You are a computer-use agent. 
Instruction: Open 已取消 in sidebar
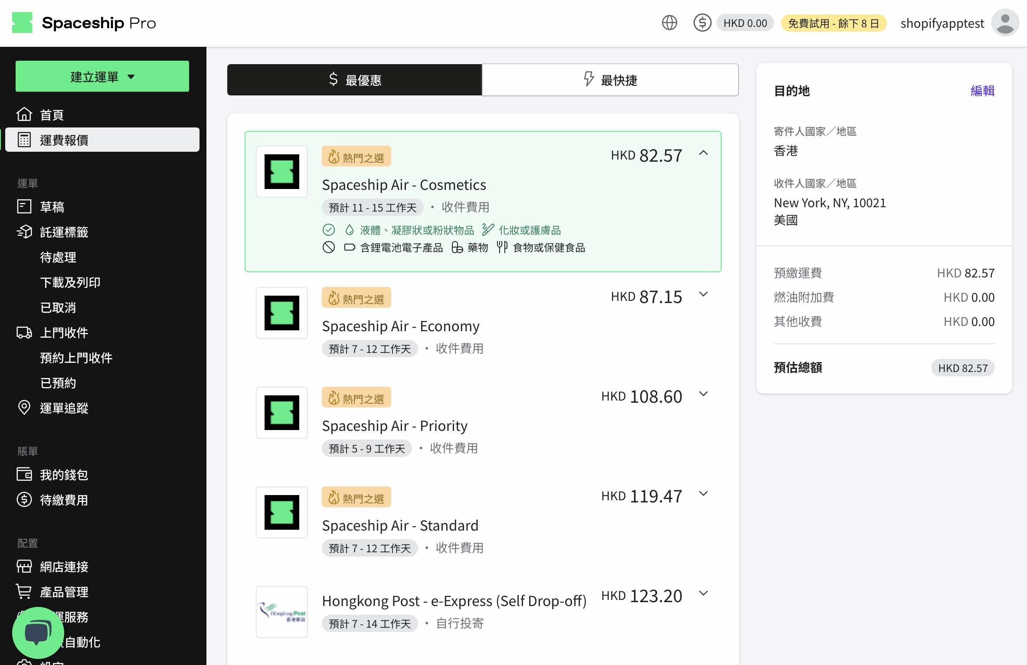(58, 307)
